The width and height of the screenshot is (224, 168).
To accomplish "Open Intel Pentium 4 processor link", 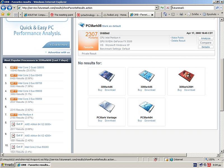I will [x=25, y=115].
